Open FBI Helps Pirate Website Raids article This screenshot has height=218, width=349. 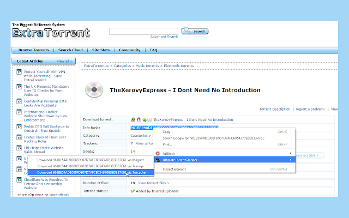44,150
